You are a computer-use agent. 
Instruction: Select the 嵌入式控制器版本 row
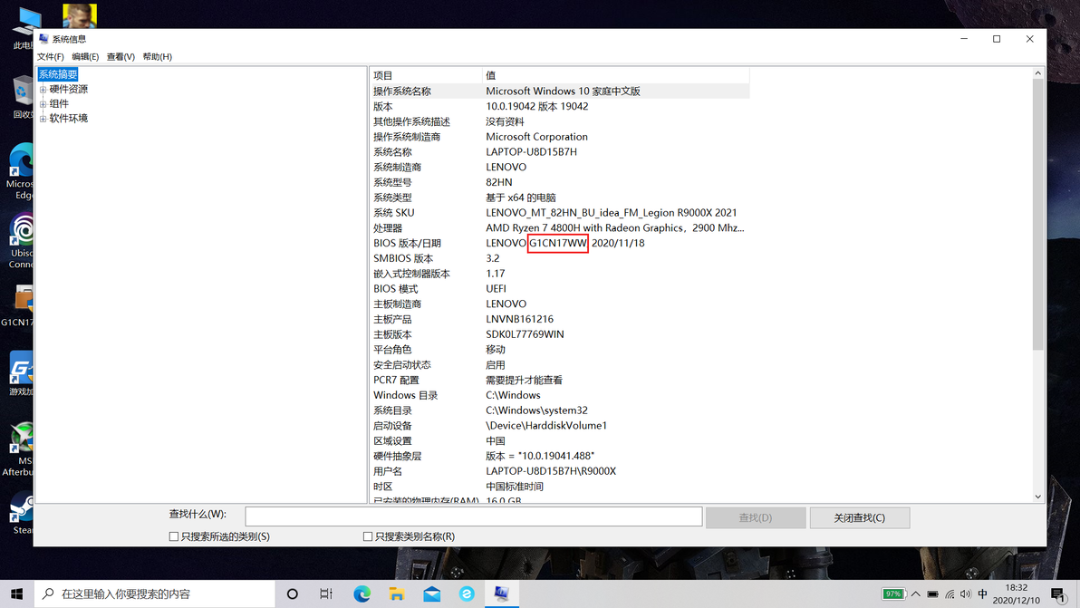tap(559, 274)
